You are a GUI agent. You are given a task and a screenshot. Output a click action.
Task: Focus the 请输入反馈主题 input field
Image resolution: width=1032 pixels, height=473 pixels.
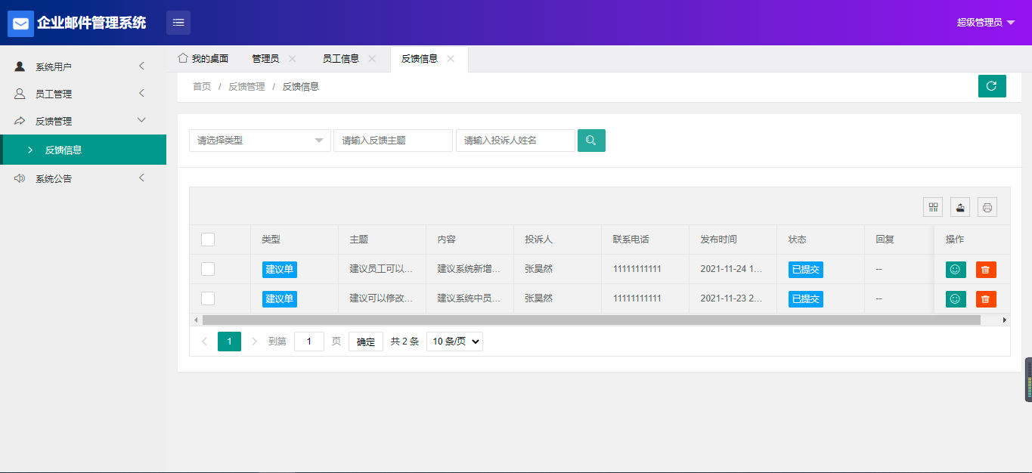[393, 141]
